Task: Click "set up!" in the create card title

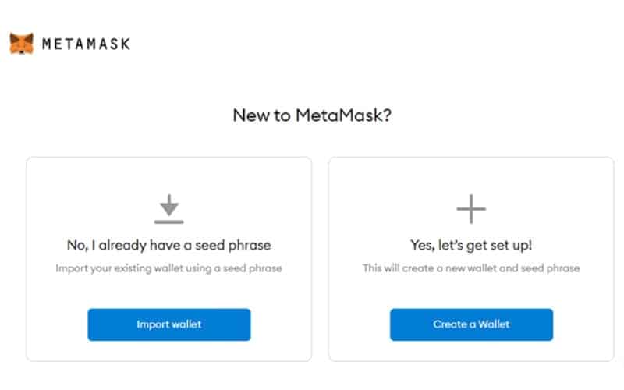Action: tap(512, 246)
